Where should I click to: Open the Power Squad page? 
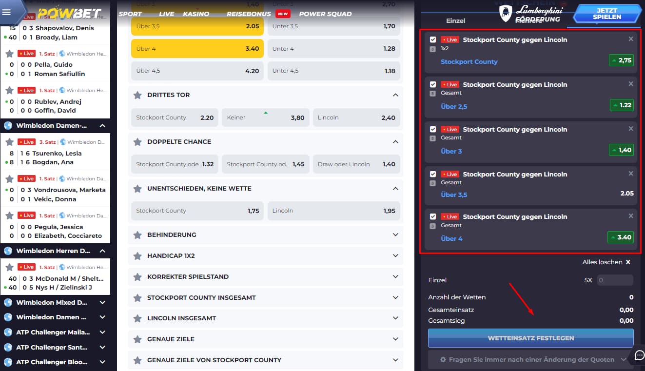pyautogui.click(x=325, y=14)
